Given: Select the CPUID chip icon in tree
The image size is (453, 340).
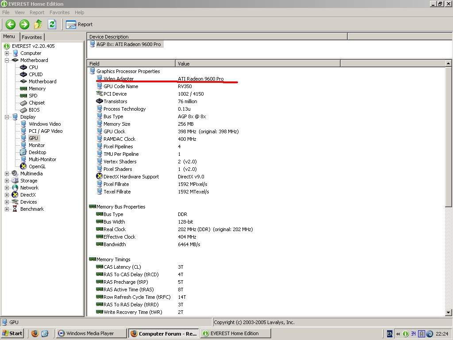Looking at the screenshot, I should tap(23, 74).
